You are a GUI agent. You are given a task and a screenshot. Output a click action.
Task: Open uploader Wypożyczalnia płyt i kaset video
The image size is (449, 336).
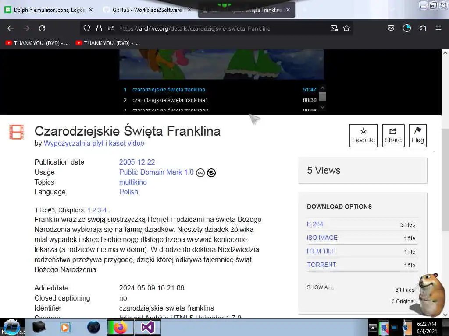pyautogui.click(x=94, y=143)
